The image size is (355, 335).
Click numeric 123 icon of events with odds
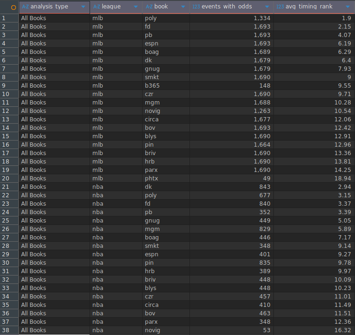196,7
